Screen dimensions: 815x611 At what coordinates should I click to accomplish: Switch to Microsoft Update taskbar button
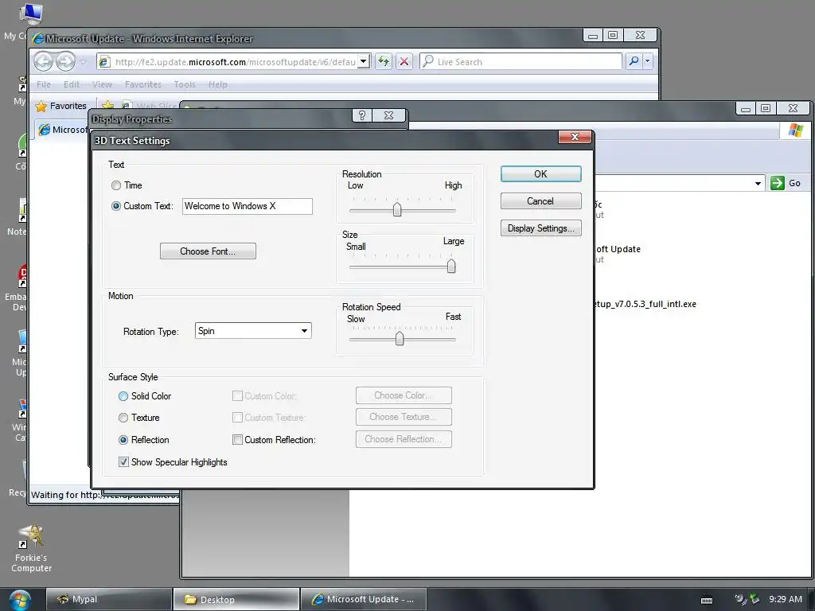click(364, 599)
